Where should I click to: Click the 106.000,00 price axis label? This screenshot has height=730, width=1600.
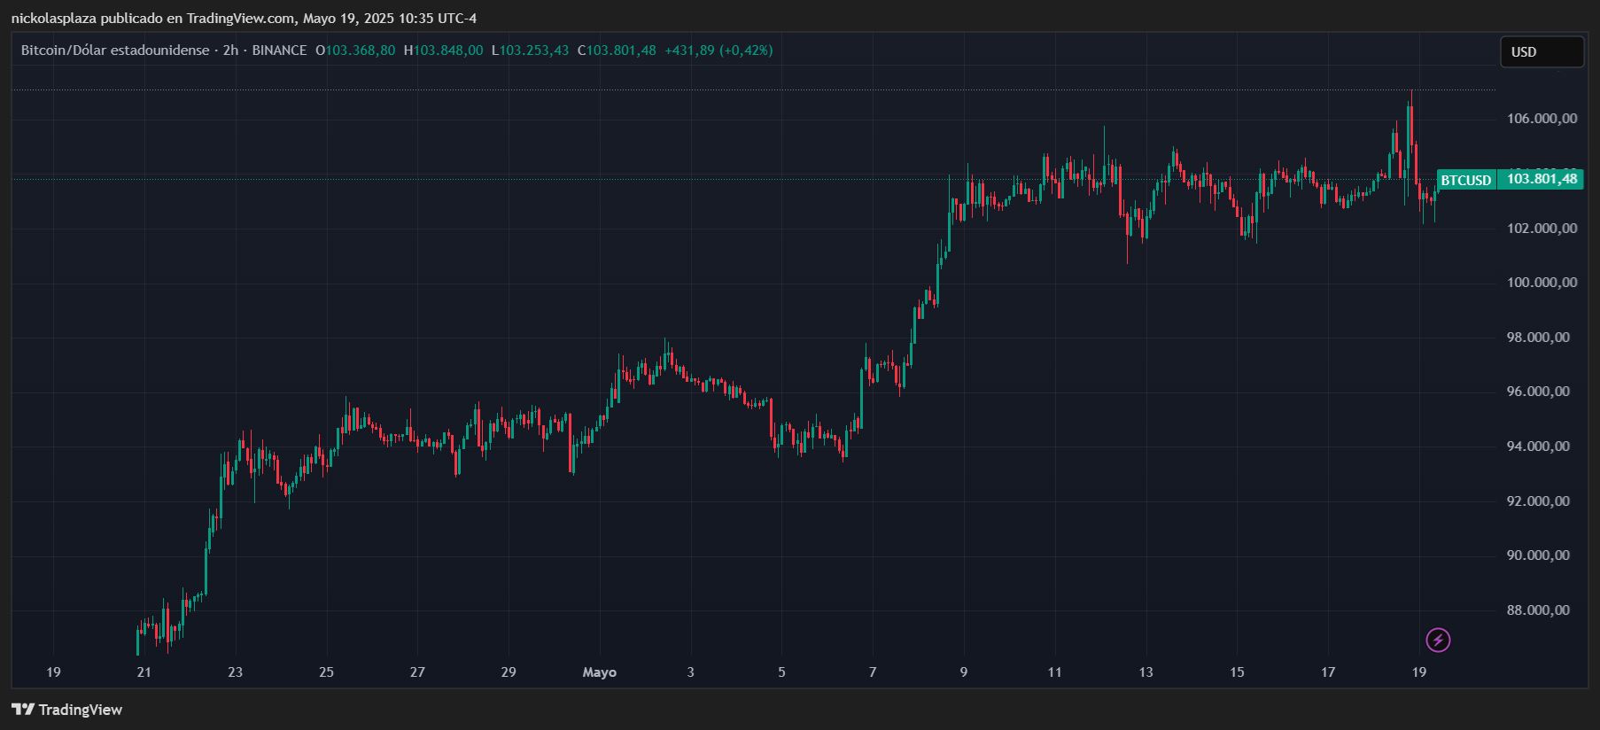click(1542, 119)
